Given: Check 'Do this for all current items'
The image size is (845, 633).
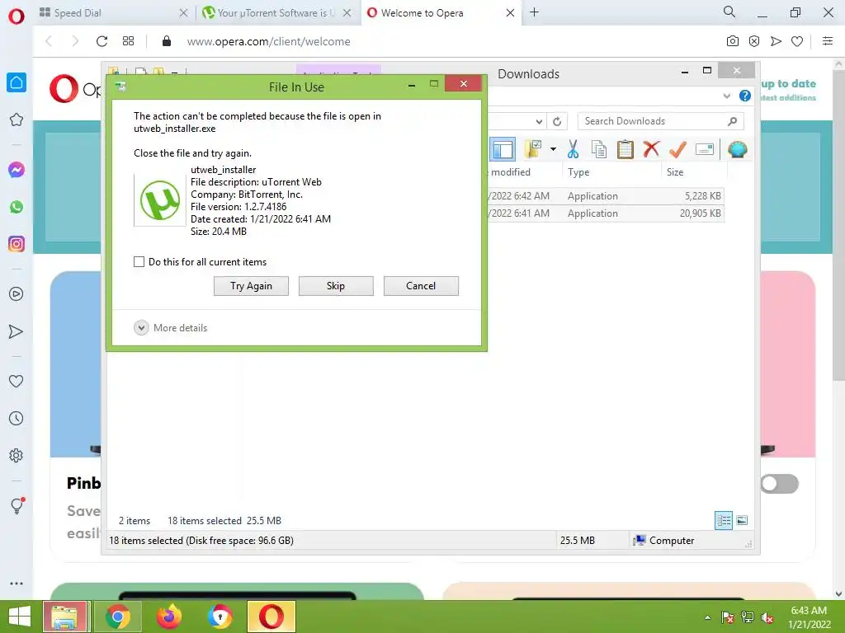Looking at the screenshot, I should pos(139,261).
